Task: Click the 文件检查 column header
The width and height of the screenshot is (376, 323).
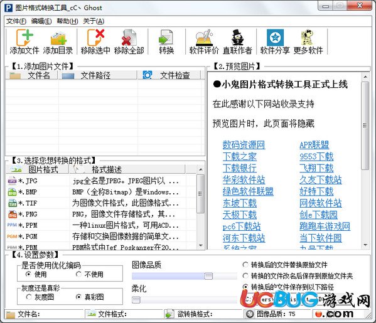Action: [169, 75]
